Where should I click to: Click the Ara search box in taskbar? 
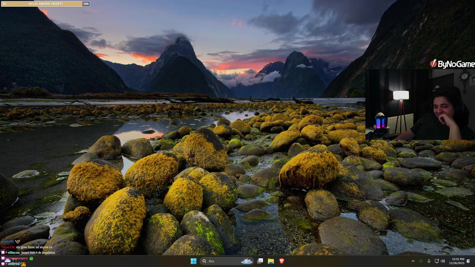pyautogui.click(x=227, y=261)
